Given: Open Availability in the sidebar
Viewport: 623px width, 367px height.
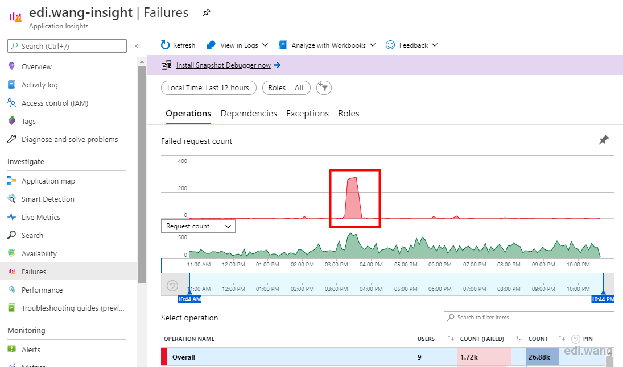Looking at the screenshot, I should 39,254.
